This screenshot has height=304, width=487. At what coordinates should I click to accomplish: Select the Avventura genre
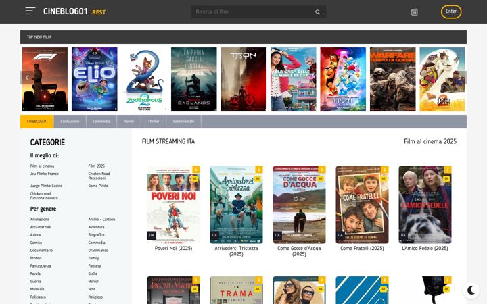[x=96, y=227]
